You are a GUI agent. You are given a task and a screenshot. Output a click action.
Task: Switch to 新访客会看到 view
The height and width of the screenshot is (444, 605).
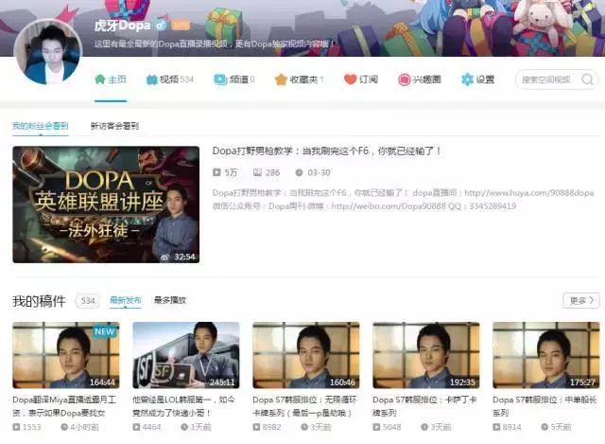click(114, 125)
